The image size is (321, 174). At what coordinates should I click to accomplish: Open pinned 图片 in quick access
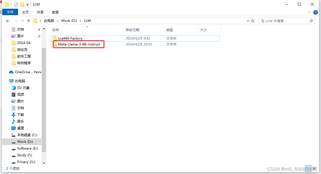click(21, 36)
